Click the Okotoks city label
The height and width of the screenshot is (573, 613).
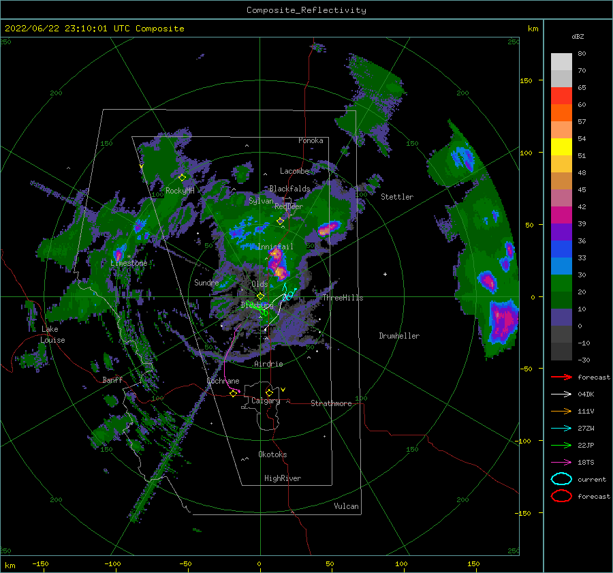272,454
